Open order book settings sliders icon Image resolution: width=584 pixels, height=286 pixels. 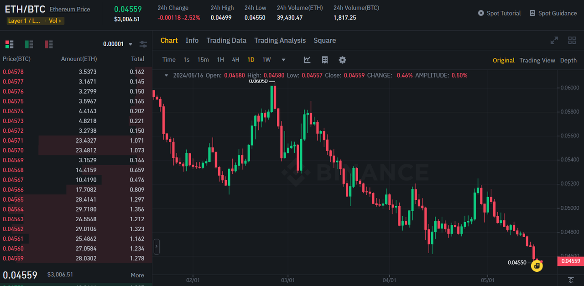[x=143, y=44]
